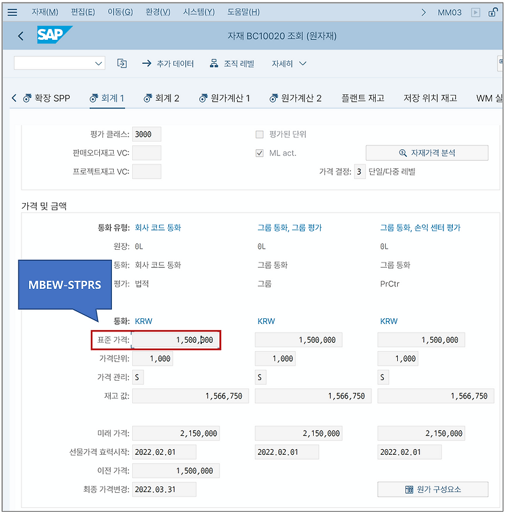Click the play icon beside MM03

click(475, 13)
